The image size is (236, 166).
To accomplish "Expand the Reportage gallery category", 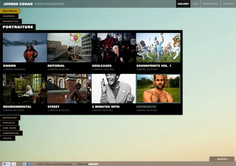I will point(10,118).
